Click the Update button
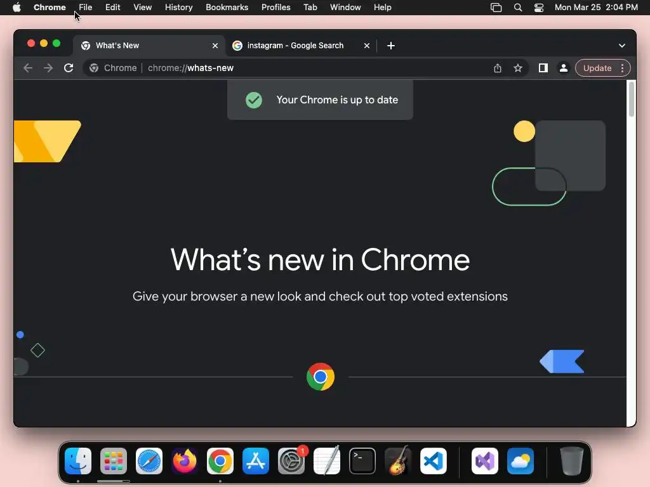 (597, 68)
